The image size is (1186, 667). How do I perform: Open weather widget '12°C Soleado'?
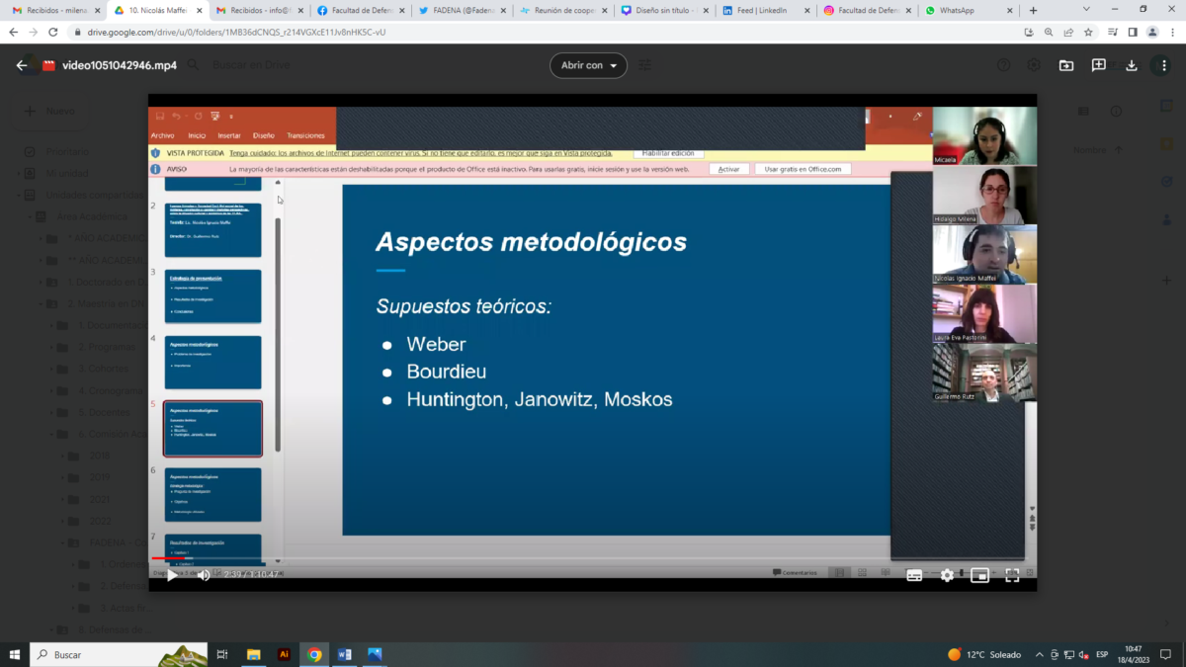[x=984, y=654]
